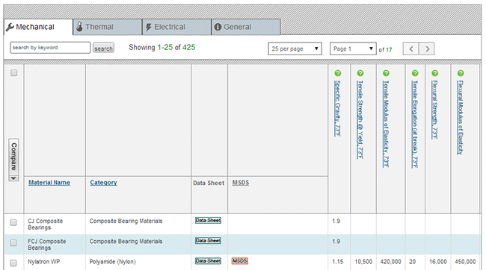Open the Page 1 dropdown
The height and width of the screenshot is (270, 486).
tap(353, 49)
